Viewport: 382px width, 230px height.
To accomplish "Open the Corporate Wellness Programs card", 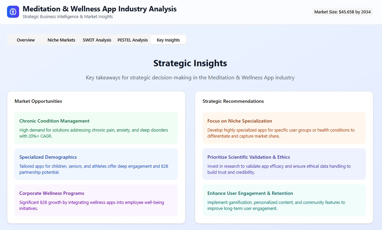I will coord(96,200).
